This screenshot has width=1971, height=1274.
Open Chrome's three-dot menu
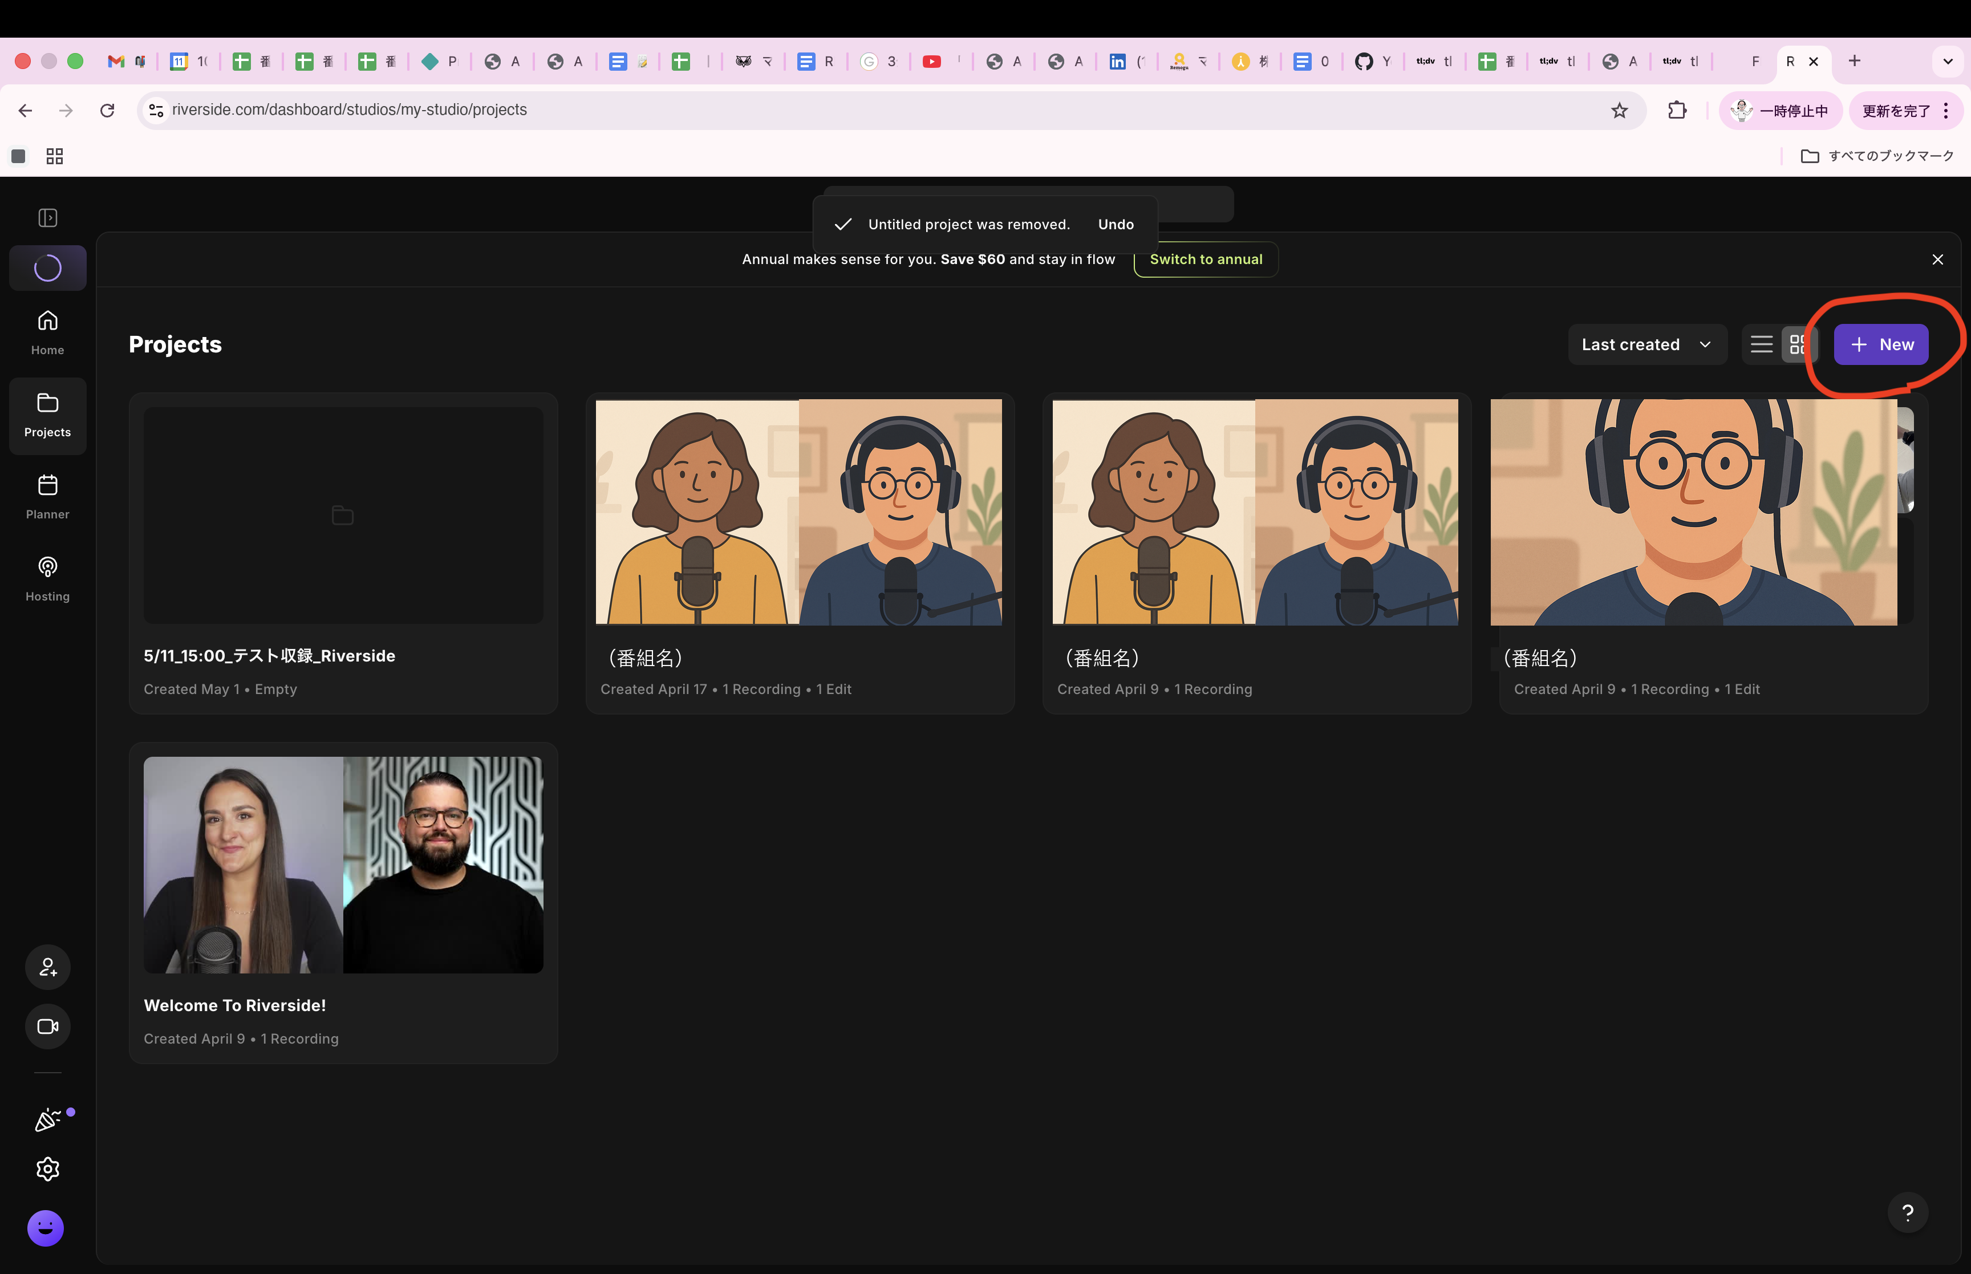click(x=1946, y=110)
